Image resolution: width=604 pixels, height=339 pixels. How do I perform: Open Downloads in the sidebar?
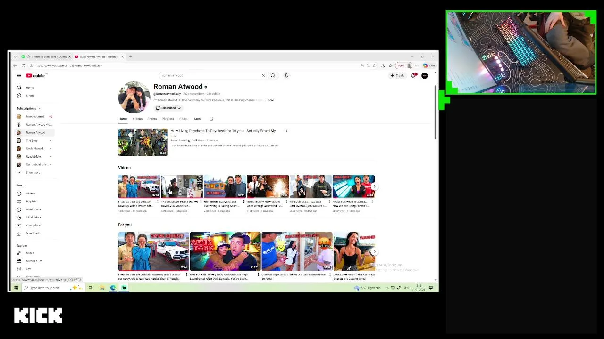34,234
